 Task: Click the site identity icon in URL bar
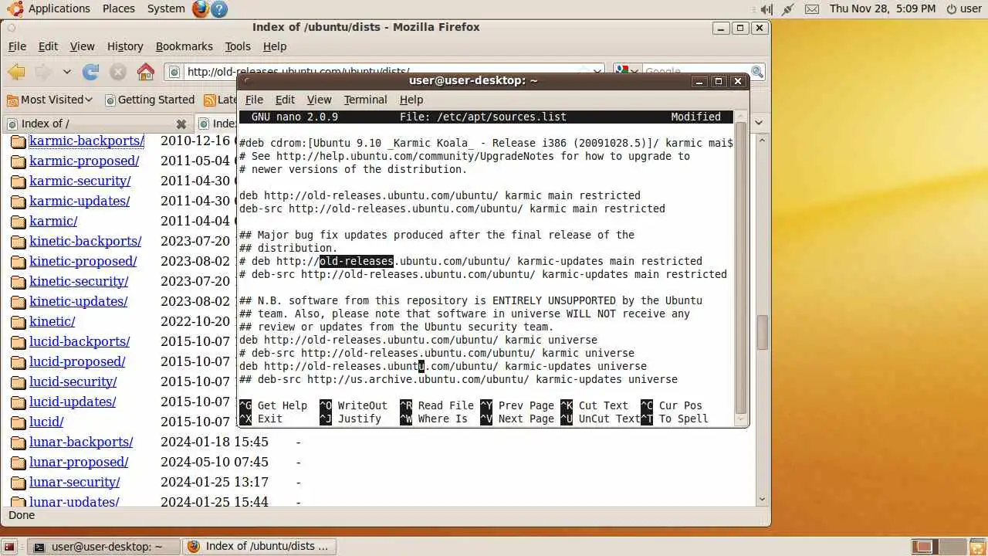pos(174,72)
